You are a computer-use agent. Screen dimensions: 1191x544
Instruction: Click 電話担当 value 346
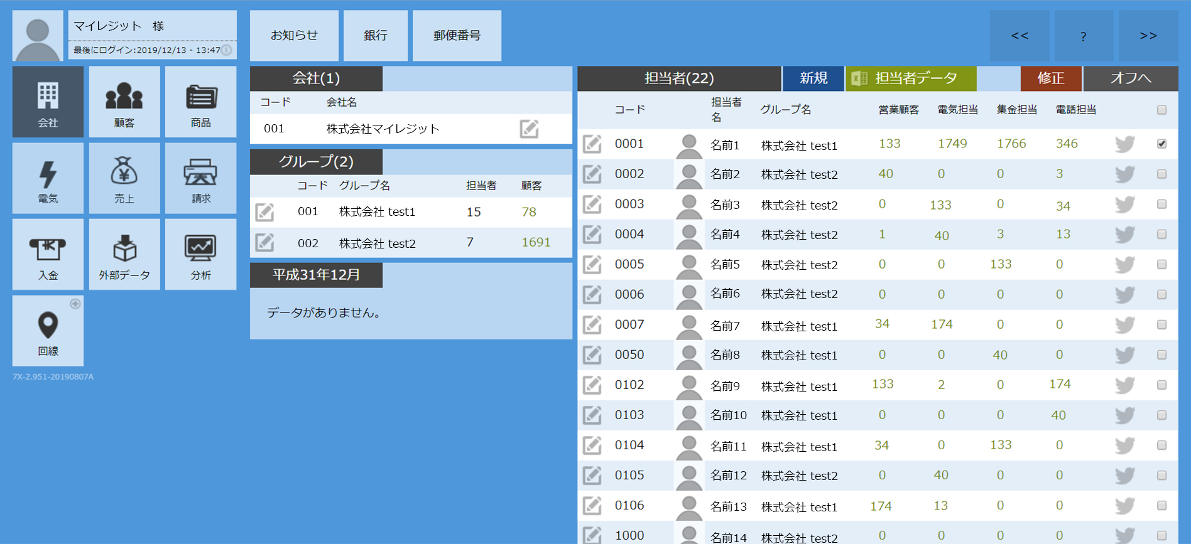click(x=1067, y=144)
